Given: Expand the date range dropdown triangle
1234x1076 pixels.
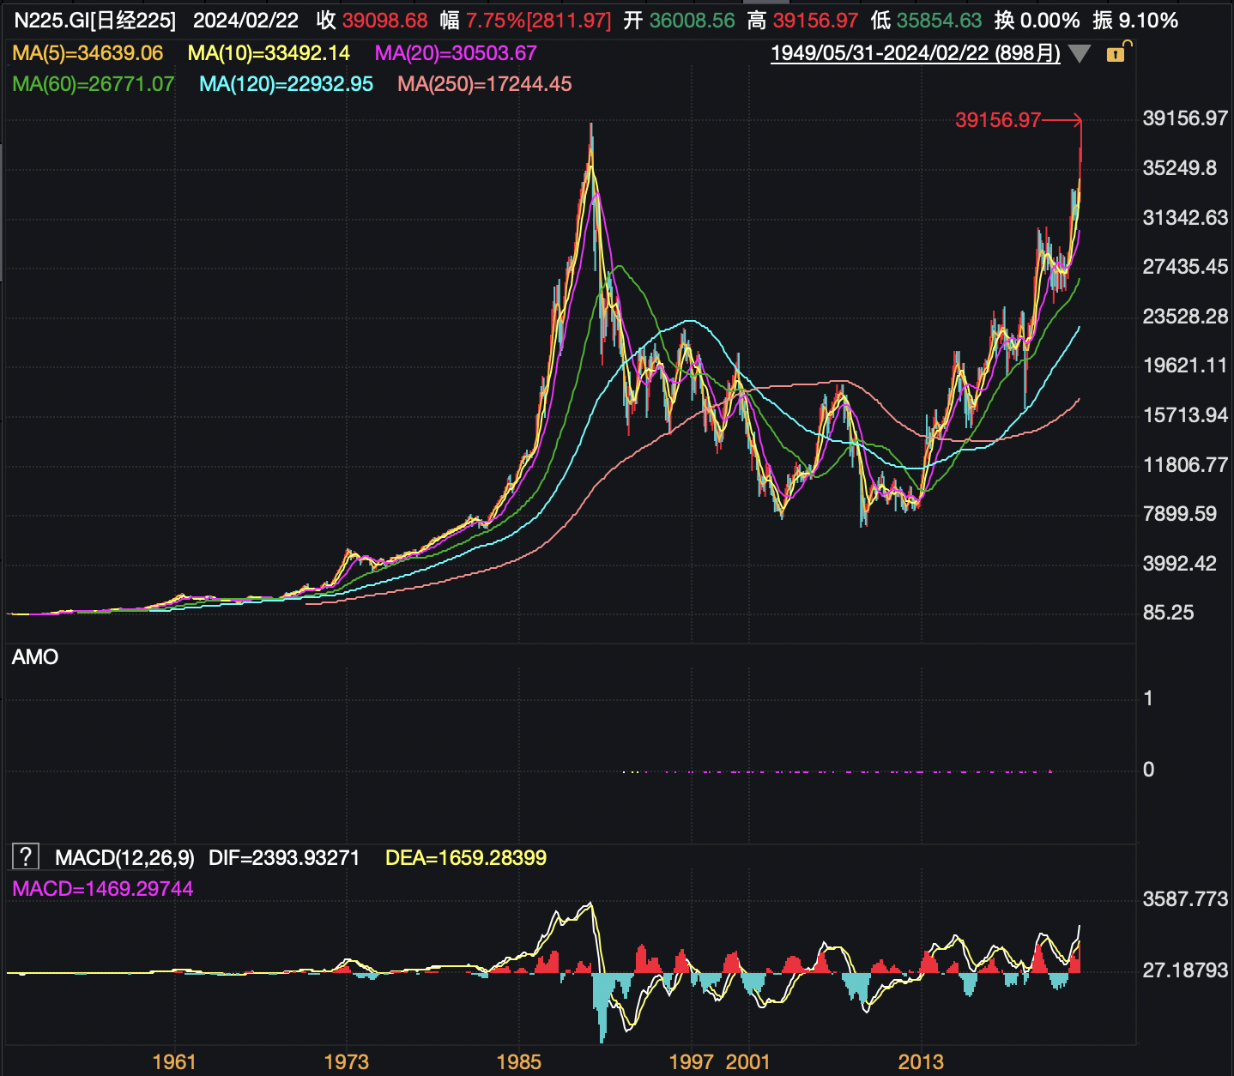Looking at the screenshot, I should click(1080, 54).
